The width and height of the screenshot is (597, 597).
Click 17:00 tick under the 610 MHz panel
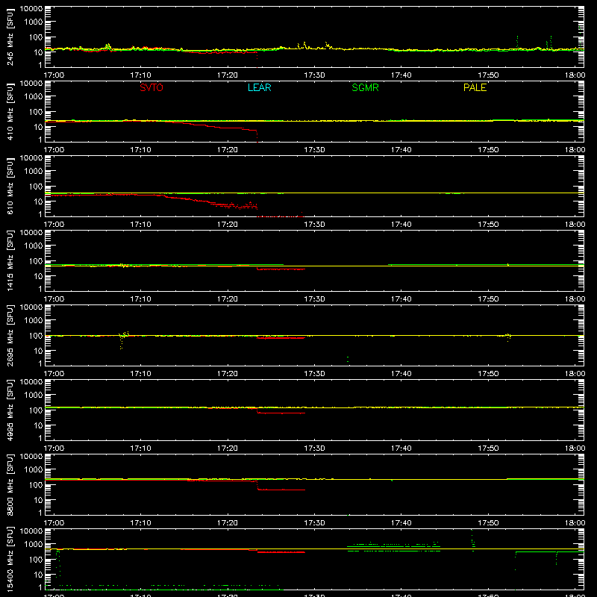54,225
